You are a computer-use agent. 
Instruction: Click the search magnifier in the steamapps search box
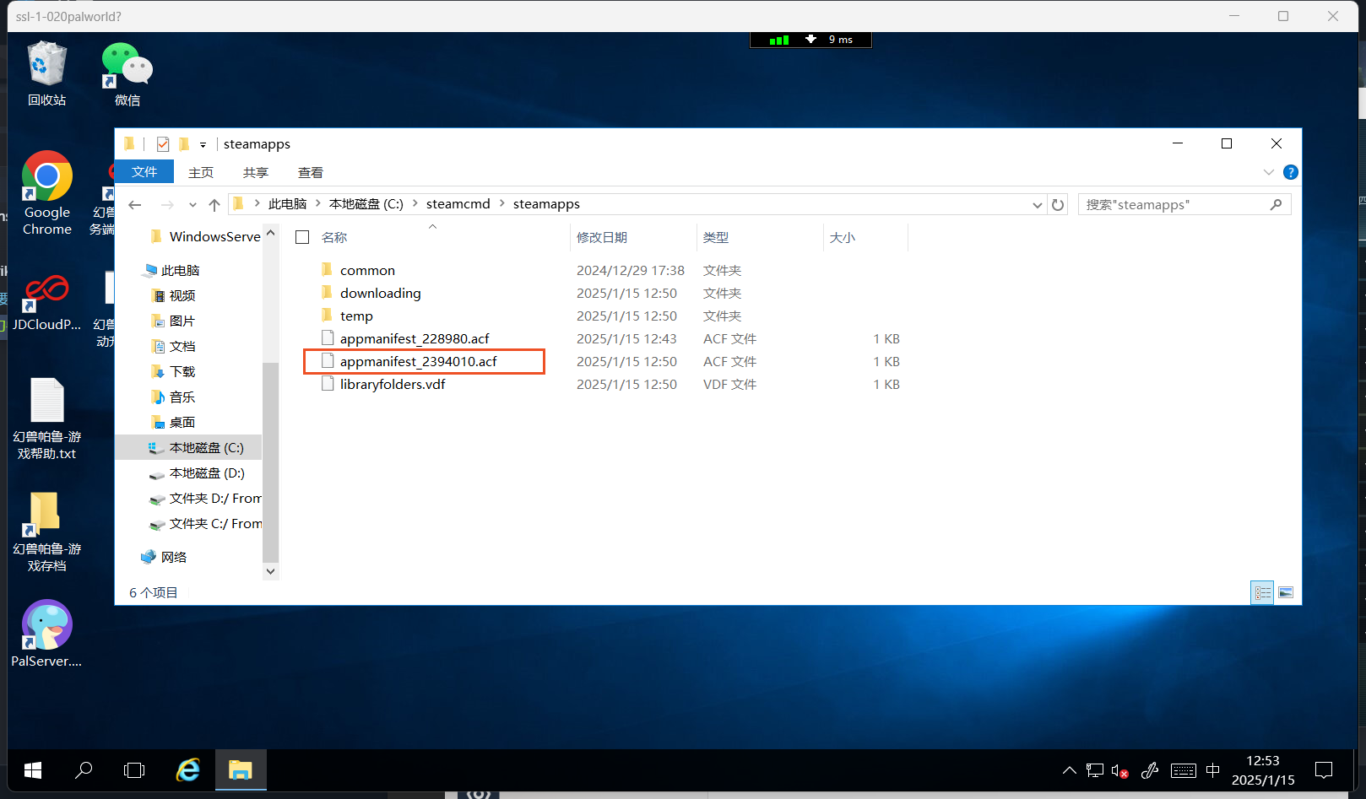pos(1276,204)
